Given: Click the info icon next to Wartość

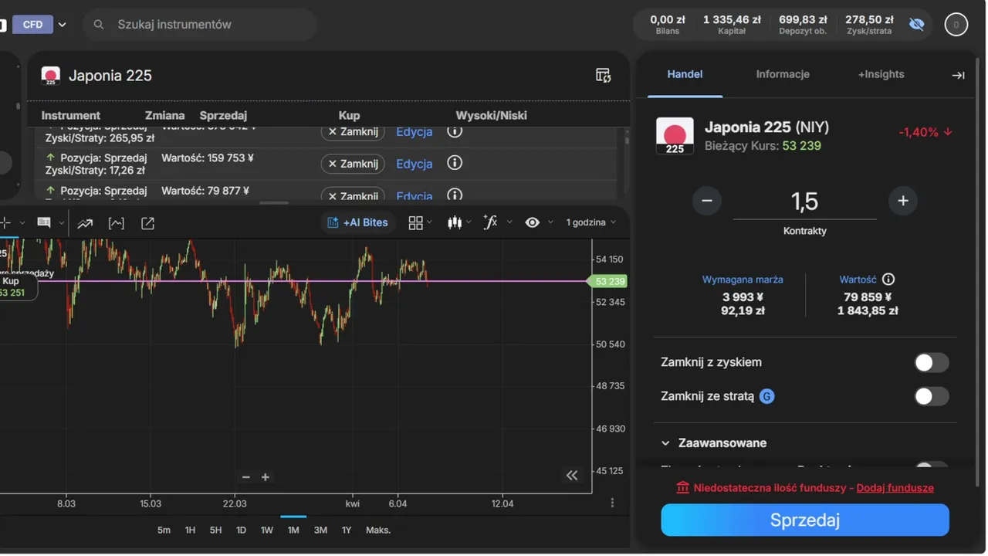Looking at the screenshot, I should [x=888, y=280].
